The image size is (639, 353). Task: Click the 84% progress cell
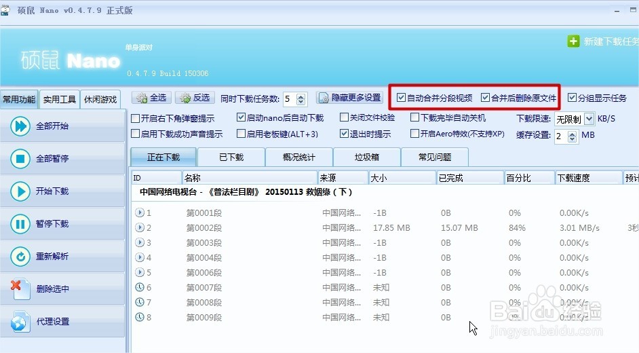tap(517, 228)
